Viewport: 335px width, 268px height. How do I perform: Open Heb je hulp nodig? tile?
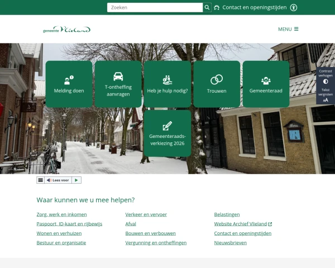click(167, 84)
